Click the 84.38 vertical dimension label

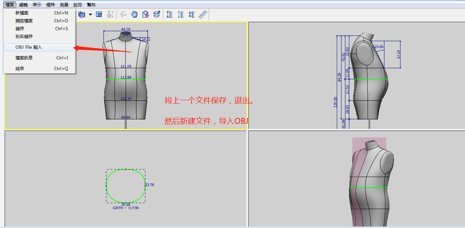point(339,77)
